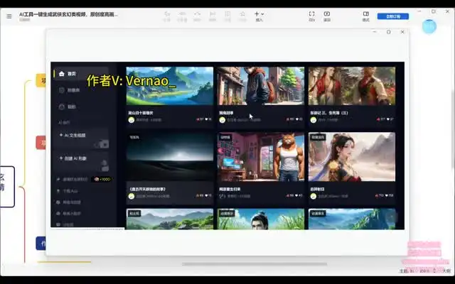Open the ancient costume lady video thumbnail
Viewport: 455px width, 284px height.
[x=352, y=157]
